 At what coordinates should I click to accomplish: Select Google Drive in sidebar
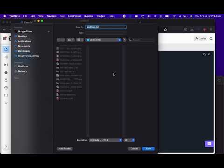tap(25, 31)
